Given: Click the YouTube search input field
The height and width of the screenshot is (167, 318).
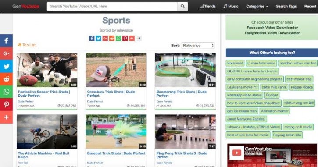Looking at the screenshot, I should 112,6.
